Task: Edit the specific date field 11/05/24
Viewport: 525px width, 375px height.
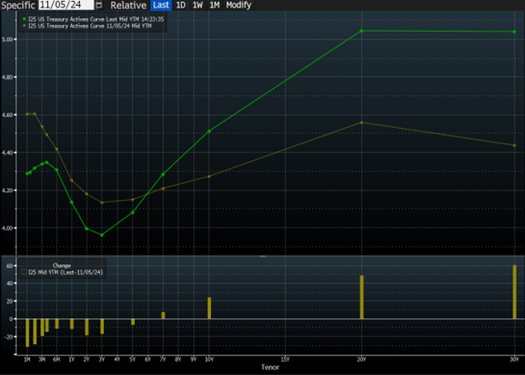Action: 66,4
